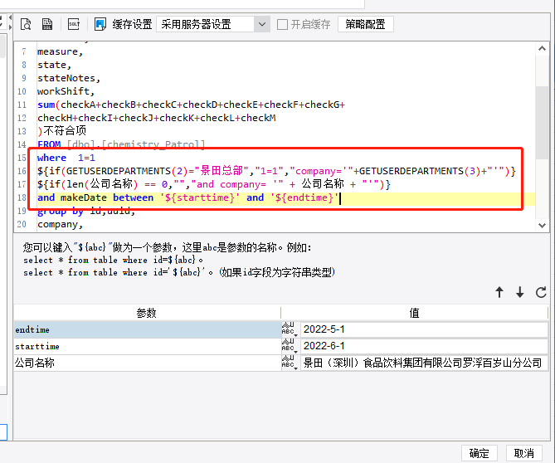Click the makeDate between line 18
Image resolution: width=555 pixels, height=463 pixels.
click(x=188, y=197)
